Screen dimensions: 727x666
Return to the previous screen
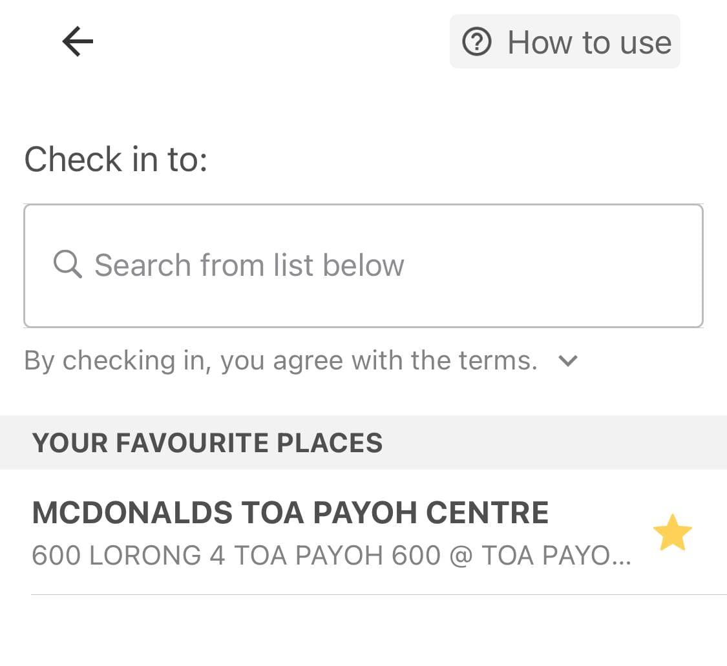click(x=78, y=42)
